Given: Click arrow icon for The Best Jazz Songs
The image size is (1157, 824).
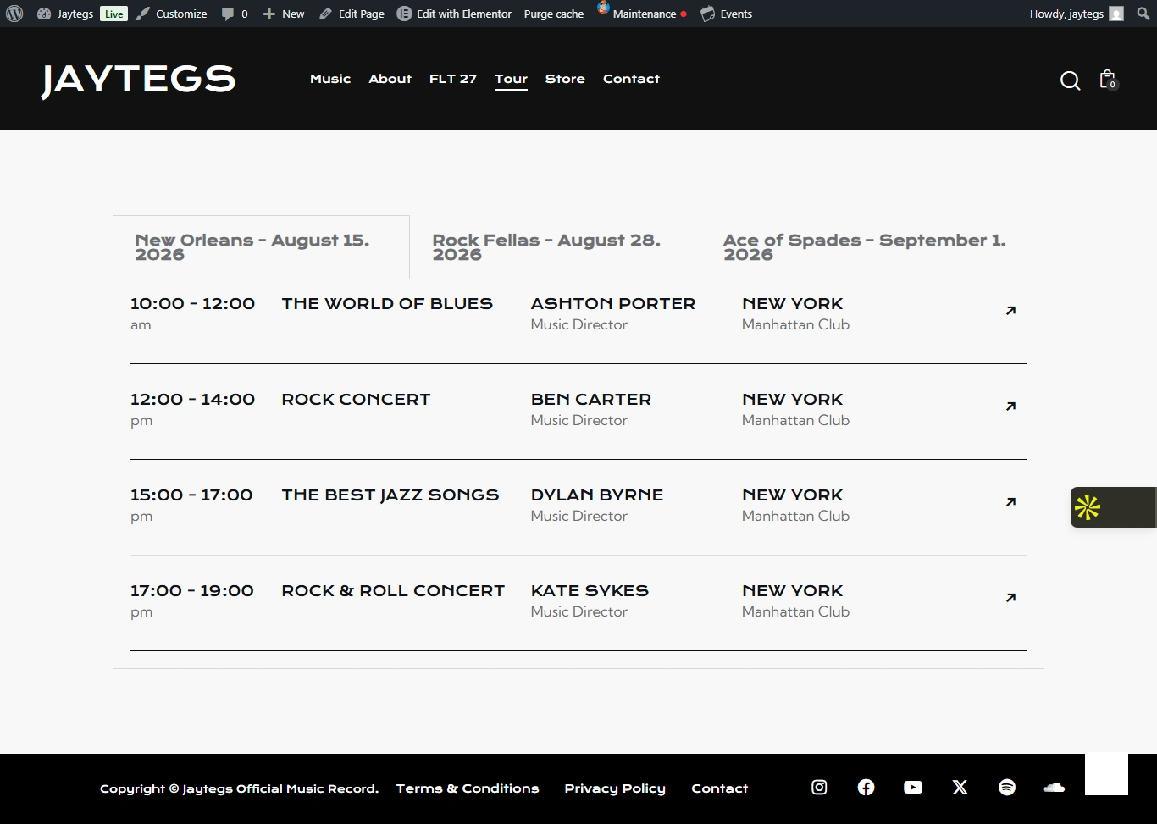Looking at the screenshot, I should 1010,502.
